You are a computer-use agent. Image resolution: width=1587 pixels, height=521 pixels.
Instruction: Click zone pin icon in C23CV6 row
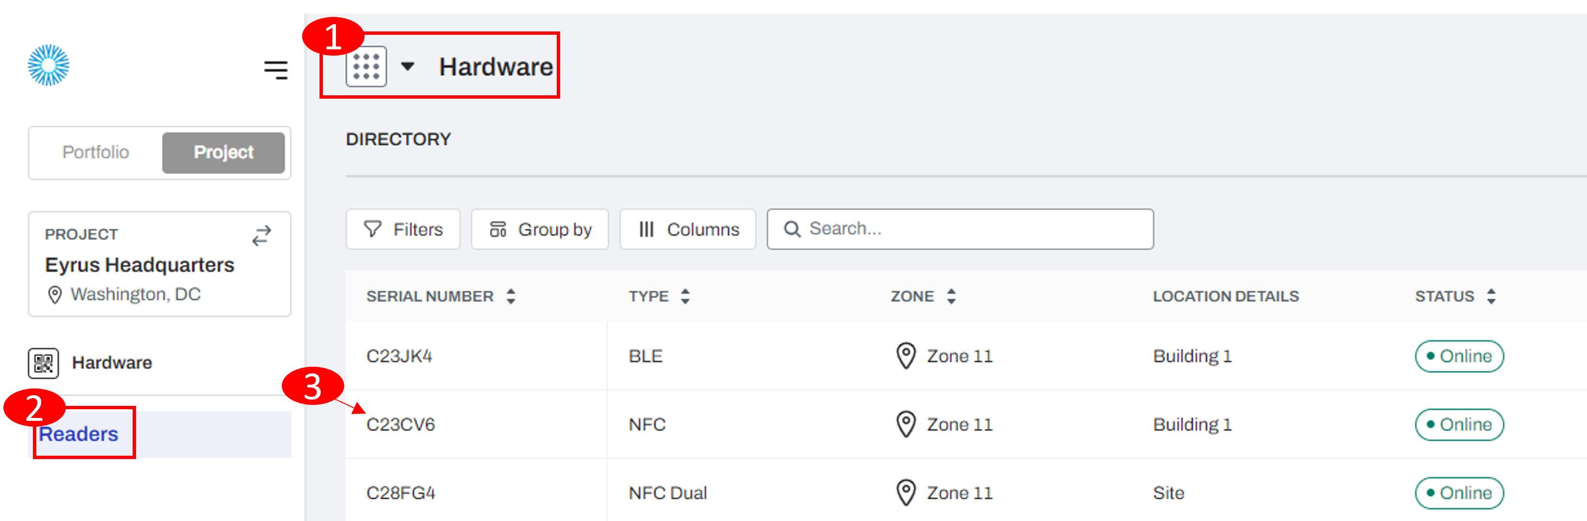(906, 424)
